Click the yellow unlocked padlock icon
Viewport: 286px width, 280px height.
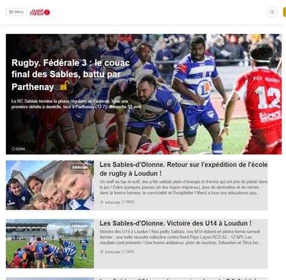tap(65, 86)
